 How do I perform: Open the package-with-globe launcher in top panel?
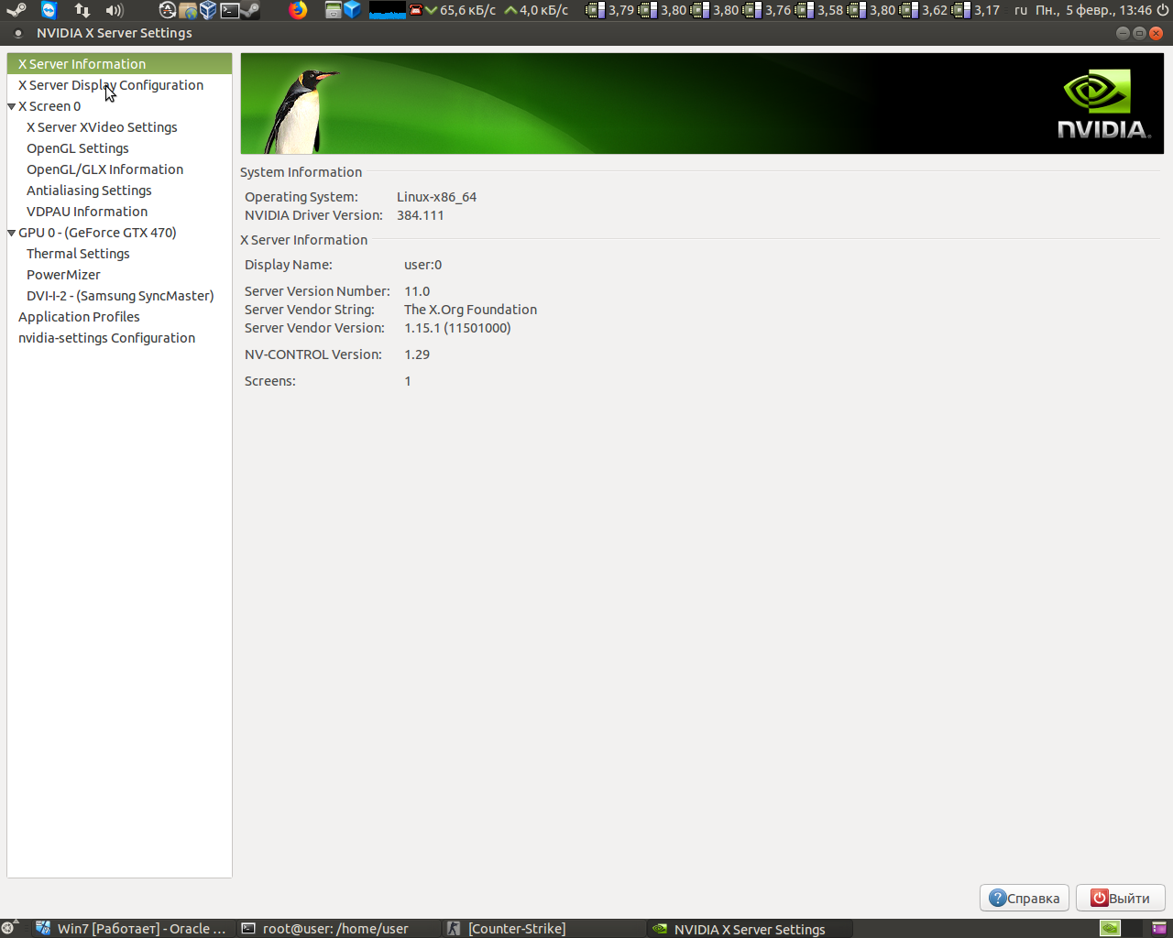(188, 10)
